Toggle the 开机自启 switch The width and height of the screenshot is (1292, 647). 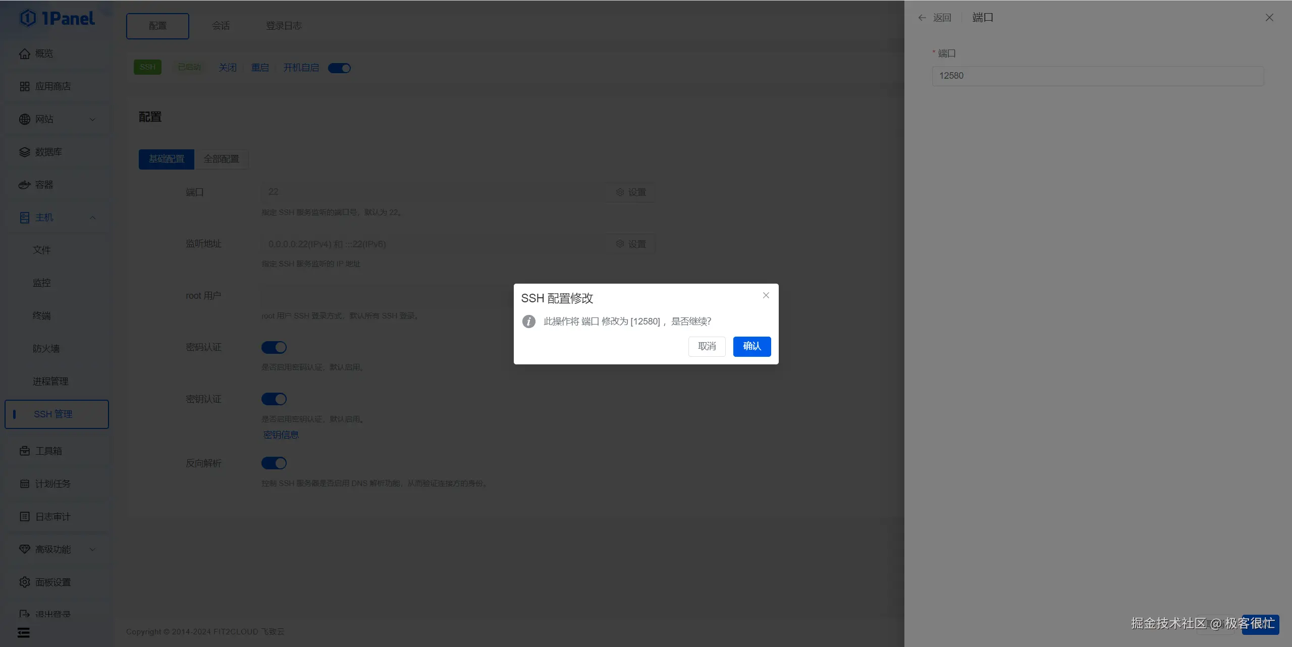click(339, 68)
